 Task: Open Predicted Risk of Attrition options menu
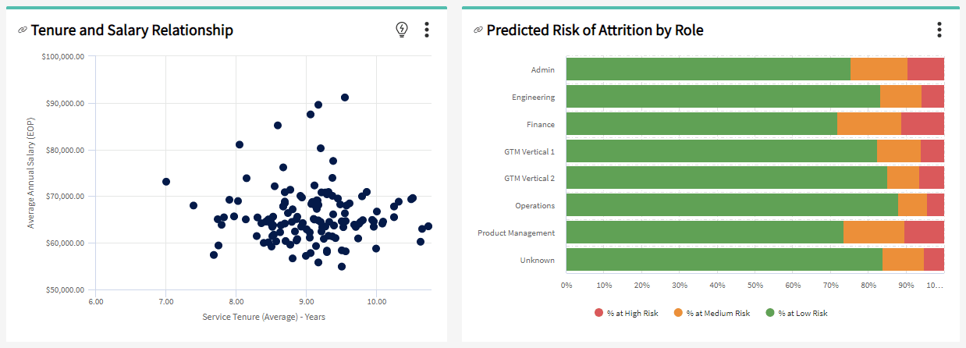pos(939,30)
